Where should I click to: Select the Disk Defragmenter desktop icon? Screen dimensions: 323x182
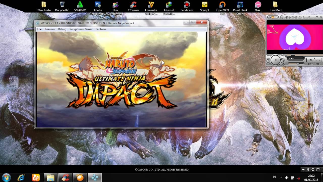115,8
